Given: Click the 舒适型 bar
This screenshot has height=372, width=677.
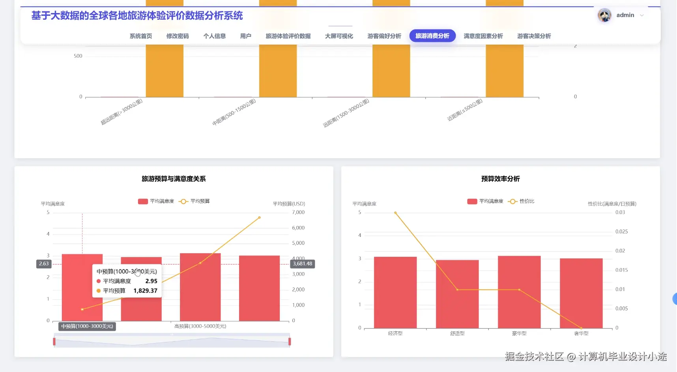Looking at the screenshot, I should click(457, 294).
